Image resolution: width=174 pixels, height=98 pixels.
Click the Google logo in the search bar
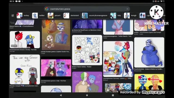[47, 9]
